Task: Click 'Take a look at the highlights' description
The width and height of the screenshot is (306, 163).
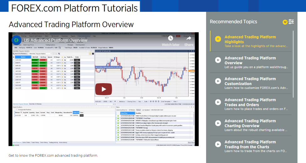Action: point(256,46)
